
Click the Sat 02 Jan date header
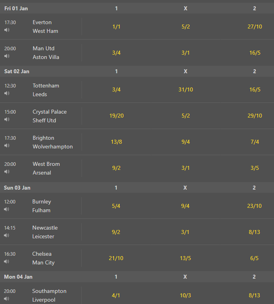17,71
